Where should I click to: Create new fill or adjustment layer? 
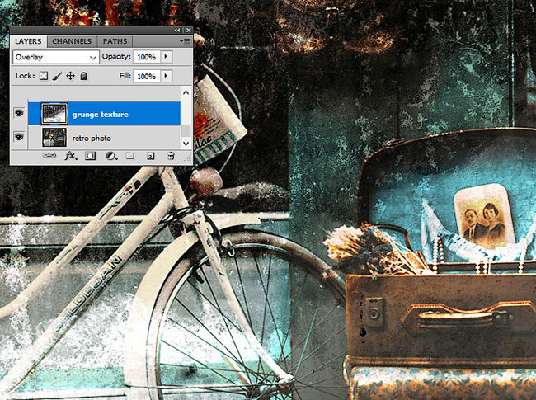coord(110,156)
